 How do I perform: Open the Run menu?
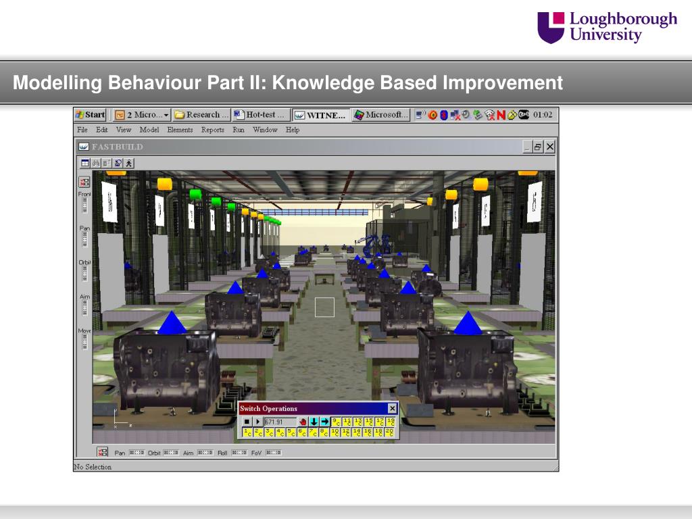coord(239,130)
